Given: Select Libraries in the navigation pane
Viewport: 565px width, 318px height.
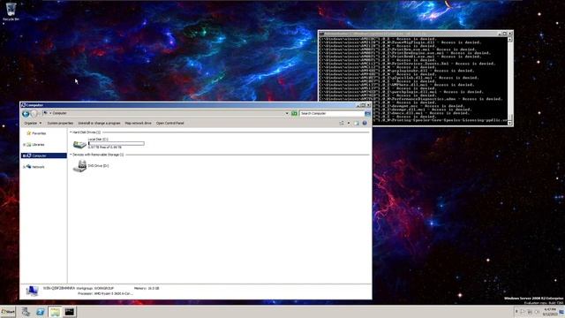Looking at the screenshot, I should coord(38,145).
